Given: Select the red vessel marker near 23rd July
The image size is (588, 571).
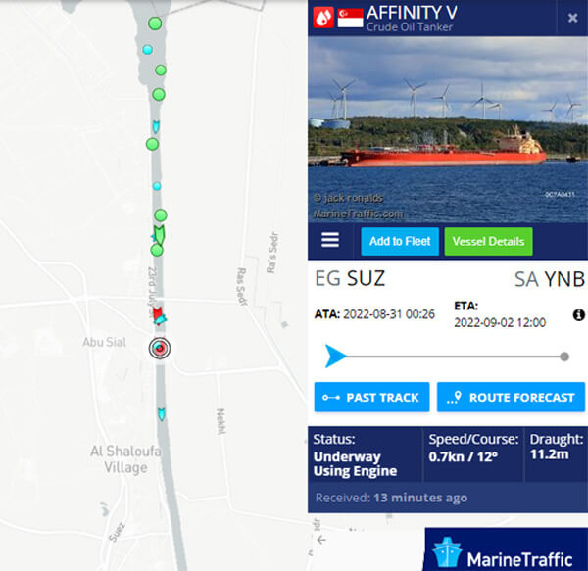Looking at the screenshot, I should click(x=158, y=313).
